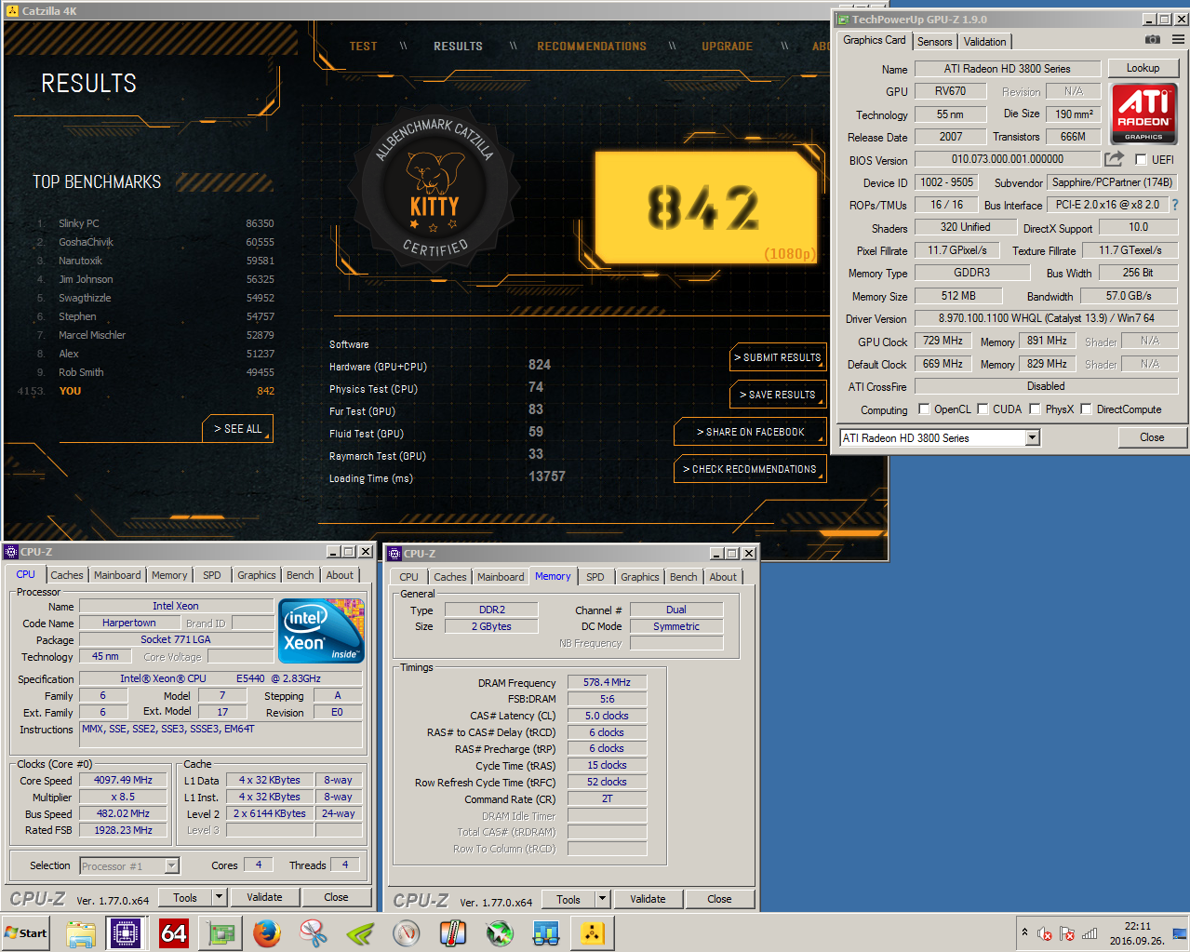The image size is (1190, 952).
Task: Open Tools dropdown arrow in left CPU-Z window
Action: pyautogui.click(x=220, y=897)
